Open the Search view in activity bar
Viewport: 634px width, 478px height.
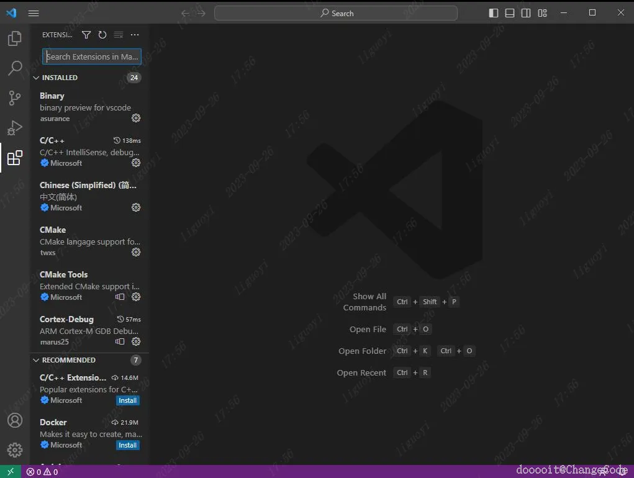click(x=15, y=68)
